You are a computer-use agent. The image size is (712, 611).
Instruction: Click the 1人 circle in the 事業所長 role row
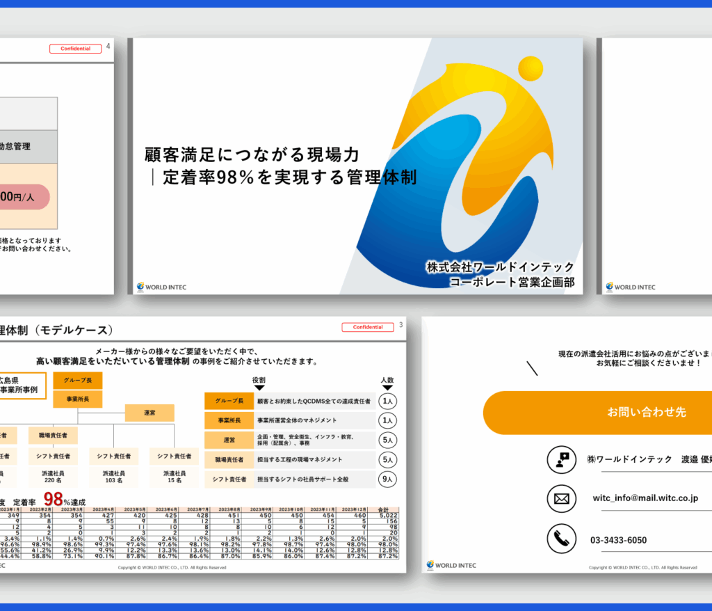click(x=387, y=420)
